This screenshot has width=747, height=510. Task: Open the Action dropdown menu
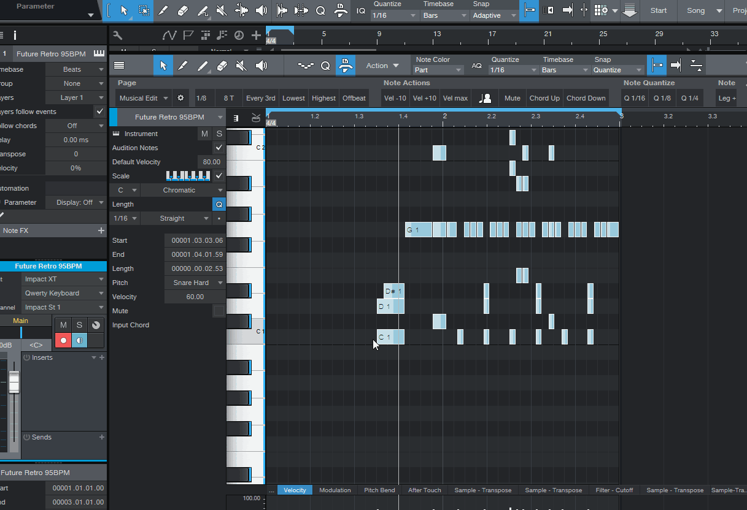click(x=382, y=66)
